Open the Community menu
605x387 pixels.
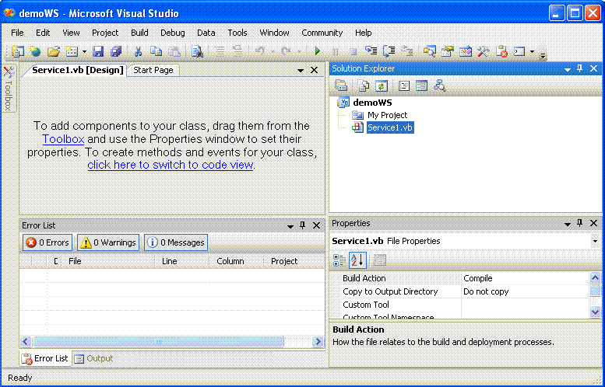coord(322,33)
